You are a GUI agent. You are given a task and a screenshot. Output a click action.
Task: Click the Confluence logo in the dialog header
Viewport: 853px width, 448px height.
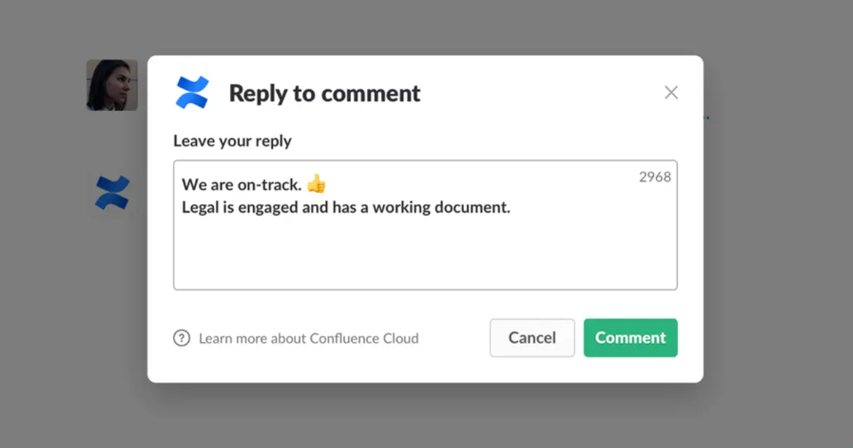192,93
